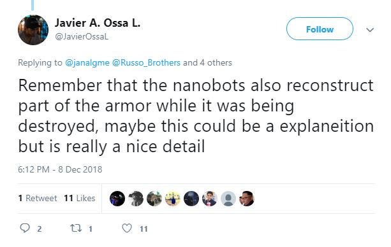Follow Javier A. Ossa L.
This screenshot has width=391, height=247.
tap(320, 29)
